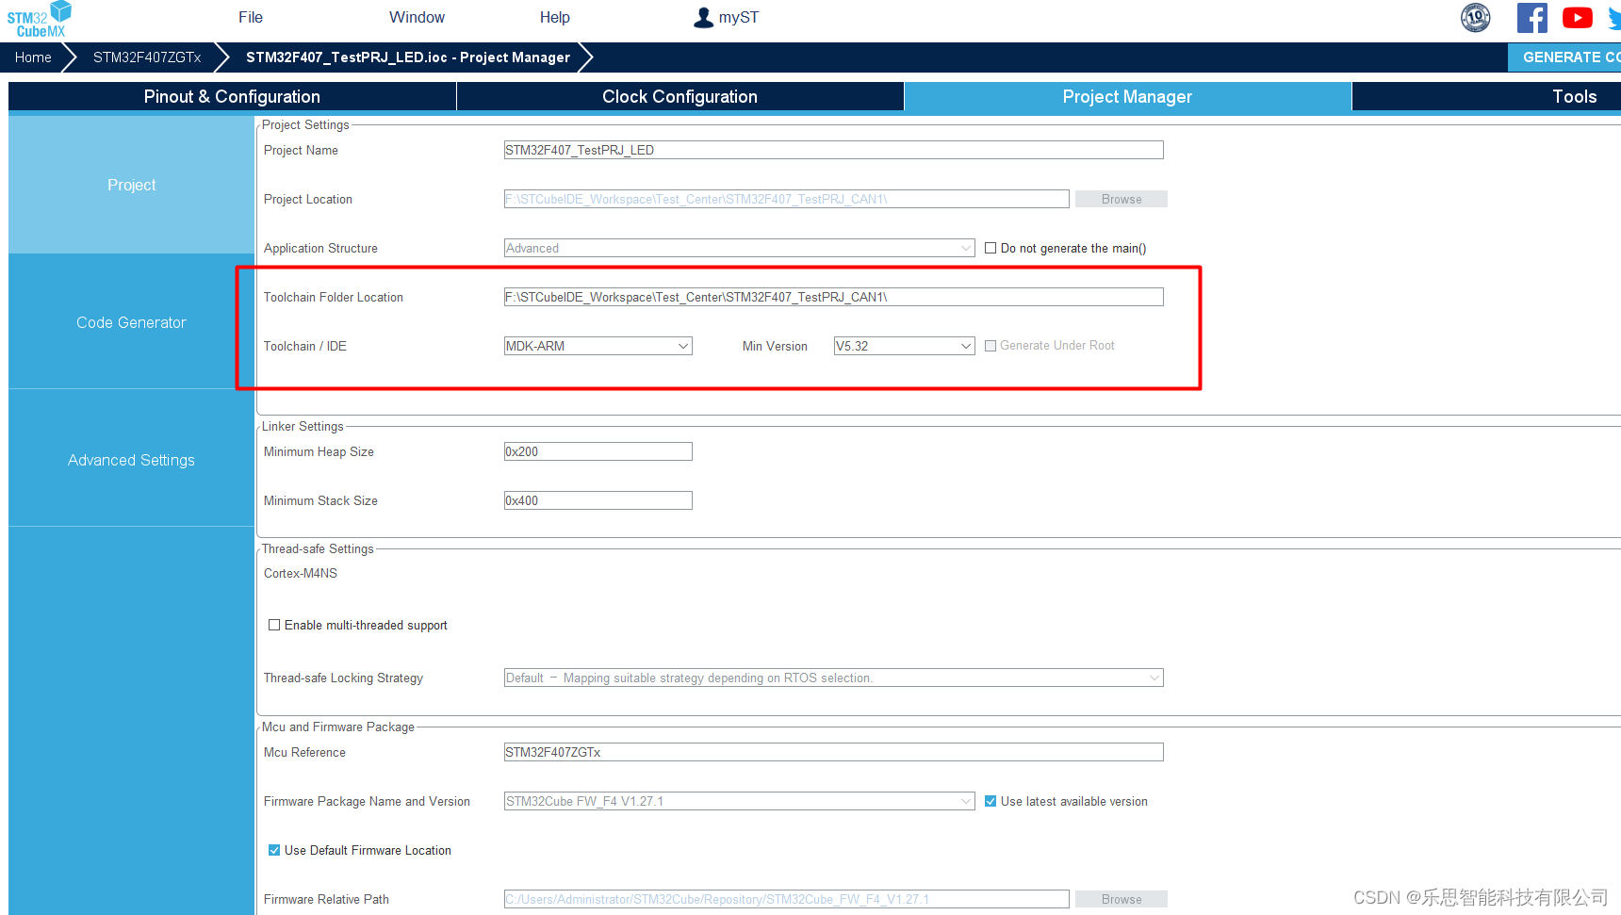The width and height of the screenshot is (1621, 915).
Task: Click the Cortex-M4NS label
Action: (x=301, y=573)
